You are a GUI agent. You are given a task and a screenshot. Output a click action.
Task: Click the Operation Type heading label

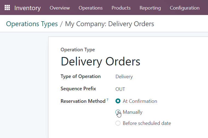(x=78, y=50)
